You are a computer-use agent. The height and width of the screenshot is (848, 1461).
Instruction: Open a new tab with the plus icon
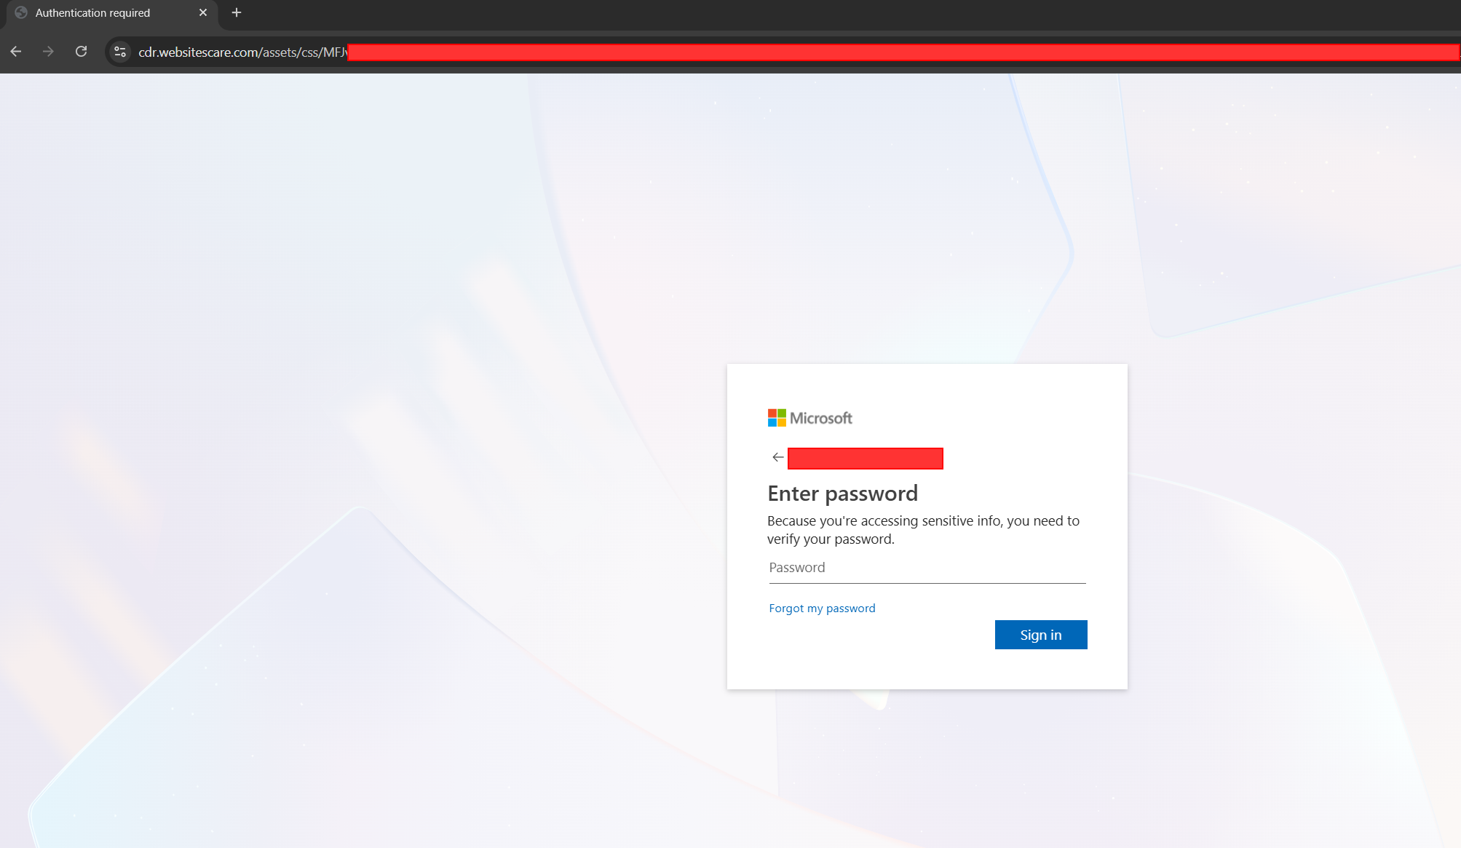coord(237,12)
